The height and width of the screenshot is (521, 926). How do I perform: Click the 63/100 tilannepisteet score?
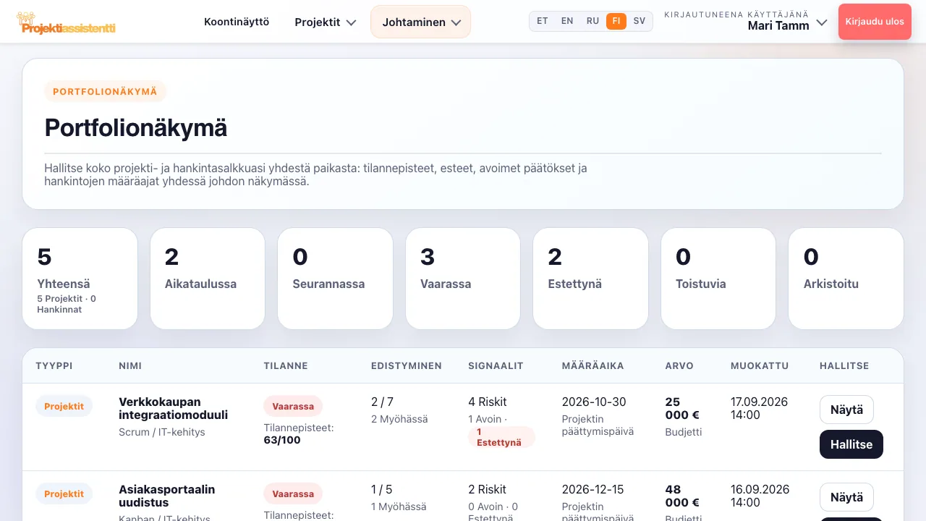[282, 440]
